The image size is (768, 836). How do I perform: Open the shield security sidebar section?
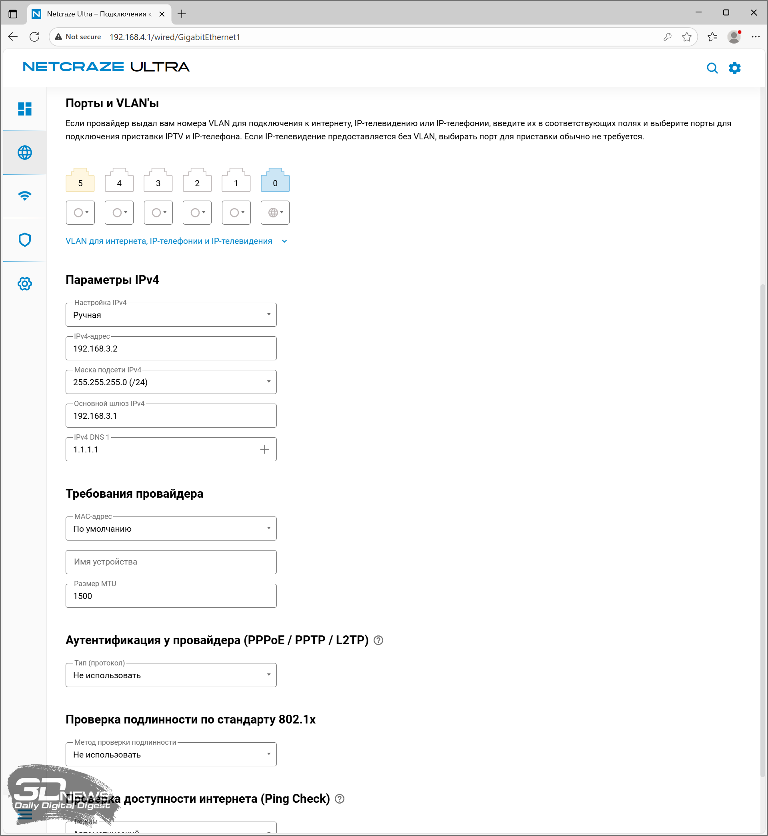(24, 240)
